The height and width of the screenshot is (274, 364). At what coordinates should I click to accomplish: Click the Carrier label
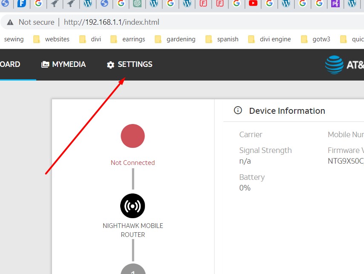(x=251, y=135)
